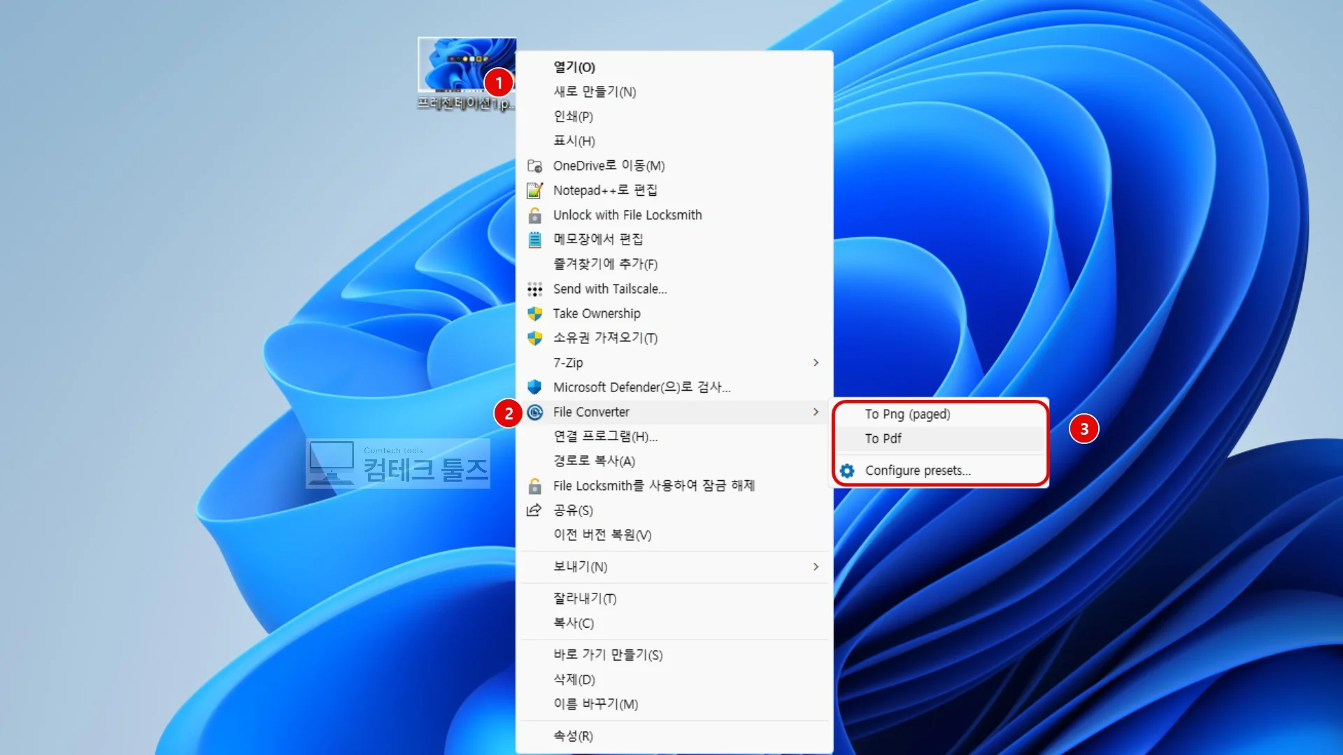Expand the 7-Zip submenu arrow
The width and height of the screenshot is (1343, 755).
click(816, 362)
